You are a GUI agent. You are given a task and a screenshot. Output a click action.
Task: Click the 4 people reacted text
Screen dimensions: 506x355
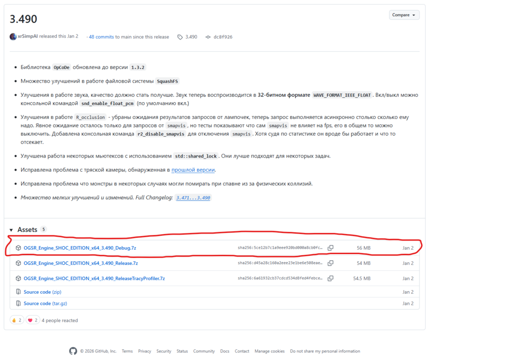(x=60, y=321)
